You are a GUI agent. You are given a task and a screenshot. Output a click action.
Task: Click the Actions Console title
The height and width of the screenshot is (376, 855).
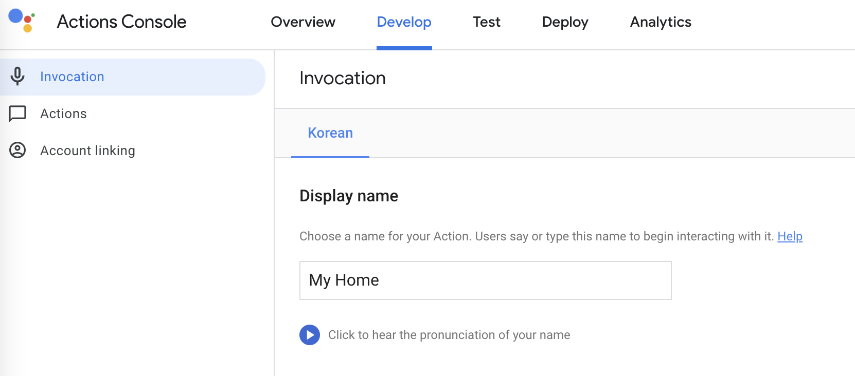click(121, 22)
